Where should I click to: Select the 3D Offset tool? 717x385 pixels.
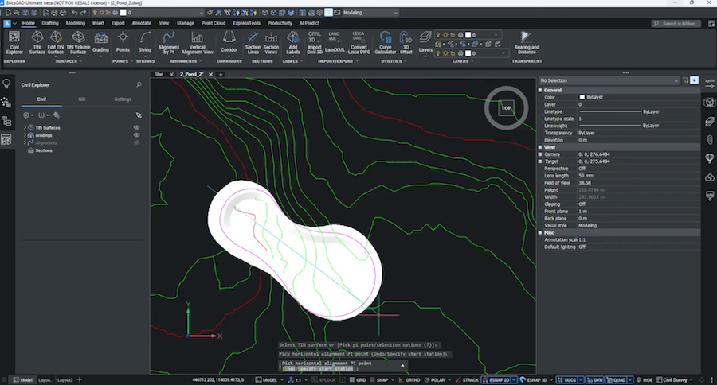(406, 41)
